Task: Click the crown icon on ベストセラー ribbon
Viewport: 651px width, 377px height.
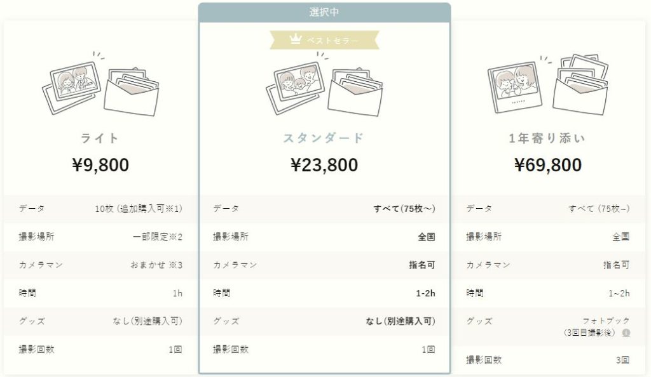Action: pyautogui.click(x=295, y=39)
